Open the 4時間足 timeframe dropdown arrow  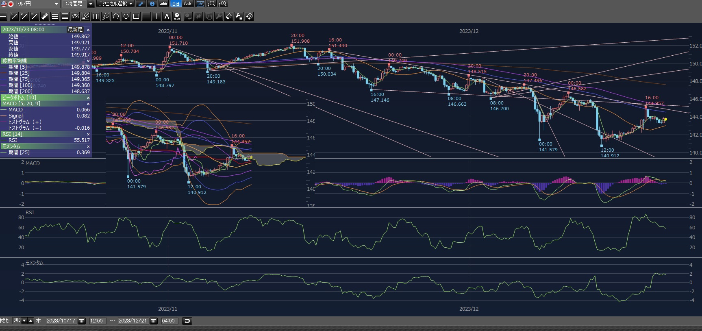[91, 4]
